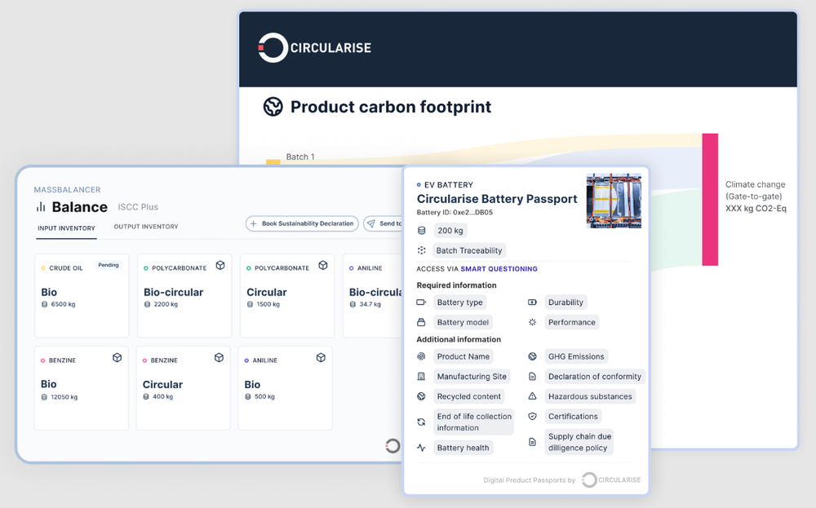816x508 pixels.
Task: Click the recycle arrows icon beside End of life
Action: (x=422, y=422)
